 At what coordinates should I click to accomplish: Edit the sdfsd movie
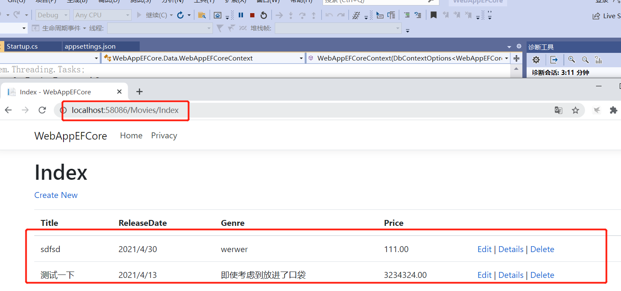[x=484, y=249]
